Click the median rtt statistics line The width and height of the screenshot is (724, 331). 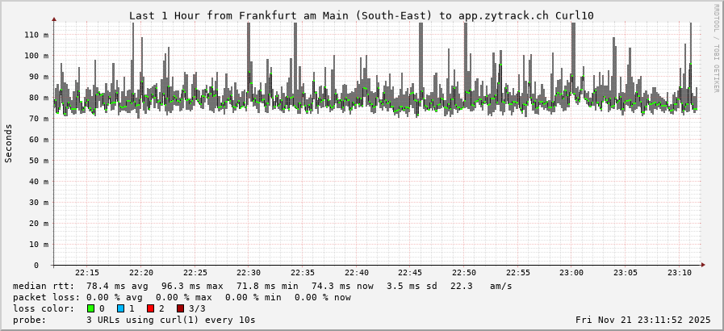pyautogui.click(x=262, y=286)
